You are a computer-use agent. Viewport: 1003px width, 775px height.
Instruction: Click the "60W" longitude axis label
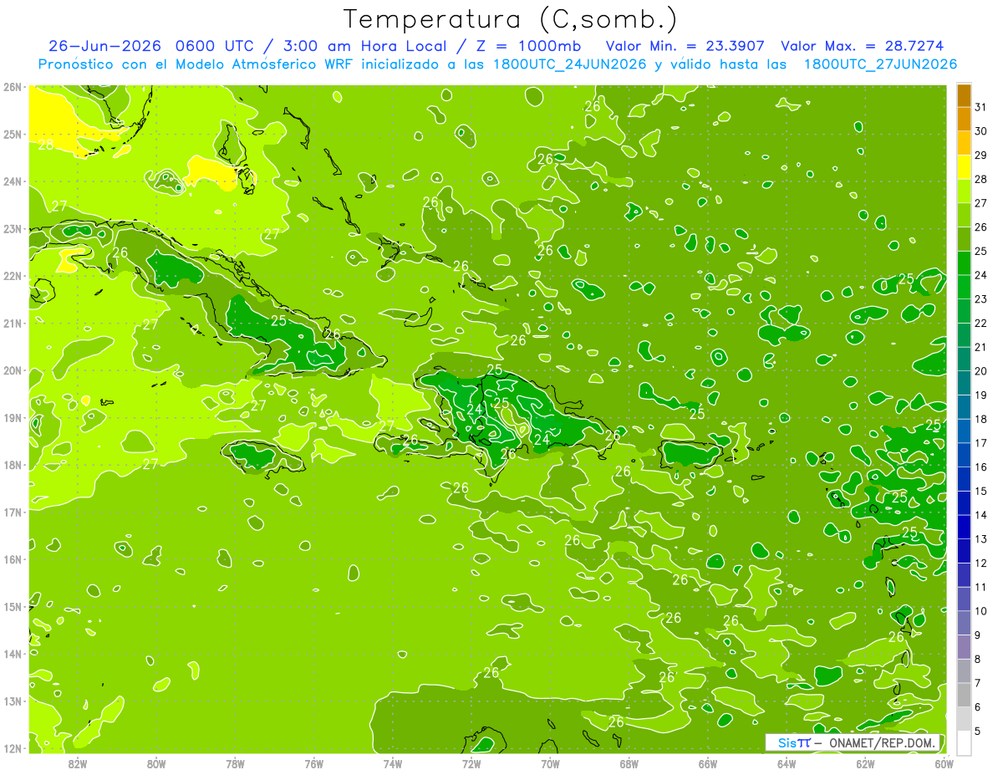coord(944,763)
